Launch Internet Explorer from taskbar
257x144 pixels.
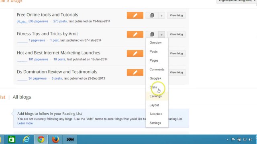26,140
